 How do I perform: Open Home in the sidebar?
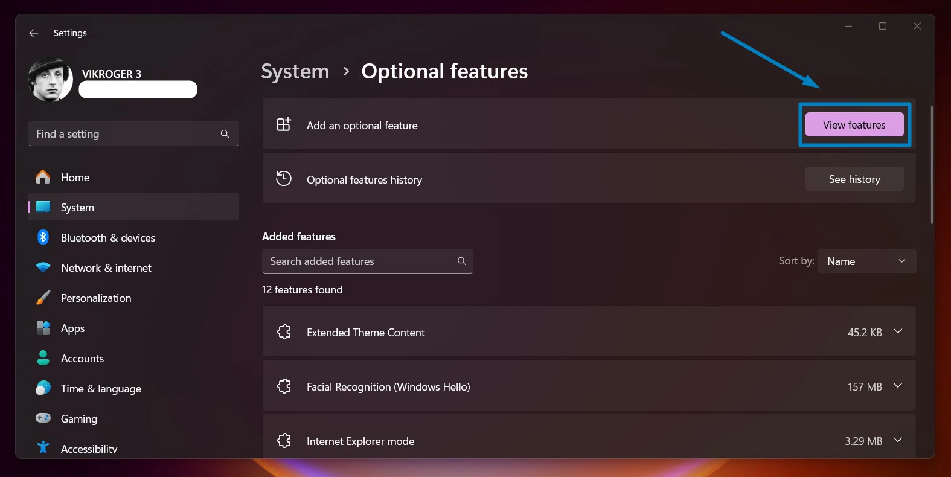point(133,178)
